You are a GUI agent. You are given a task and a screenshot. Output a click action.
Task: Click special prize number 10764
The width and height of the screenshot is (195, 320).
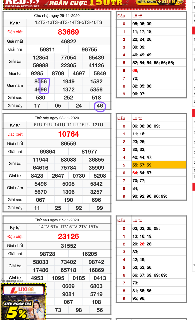(x=68, y=134)
